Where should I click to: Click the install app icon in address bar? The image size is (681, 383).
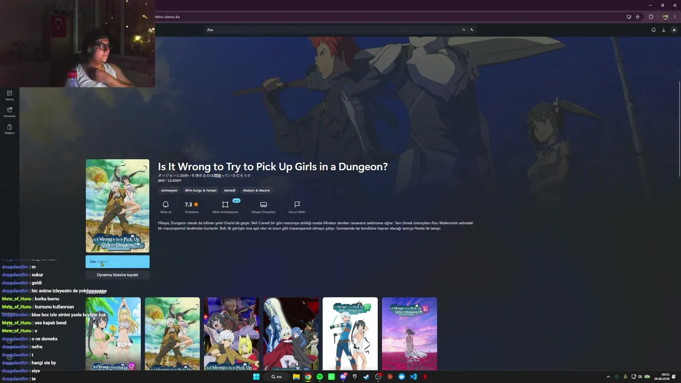(x=629, y=16)
